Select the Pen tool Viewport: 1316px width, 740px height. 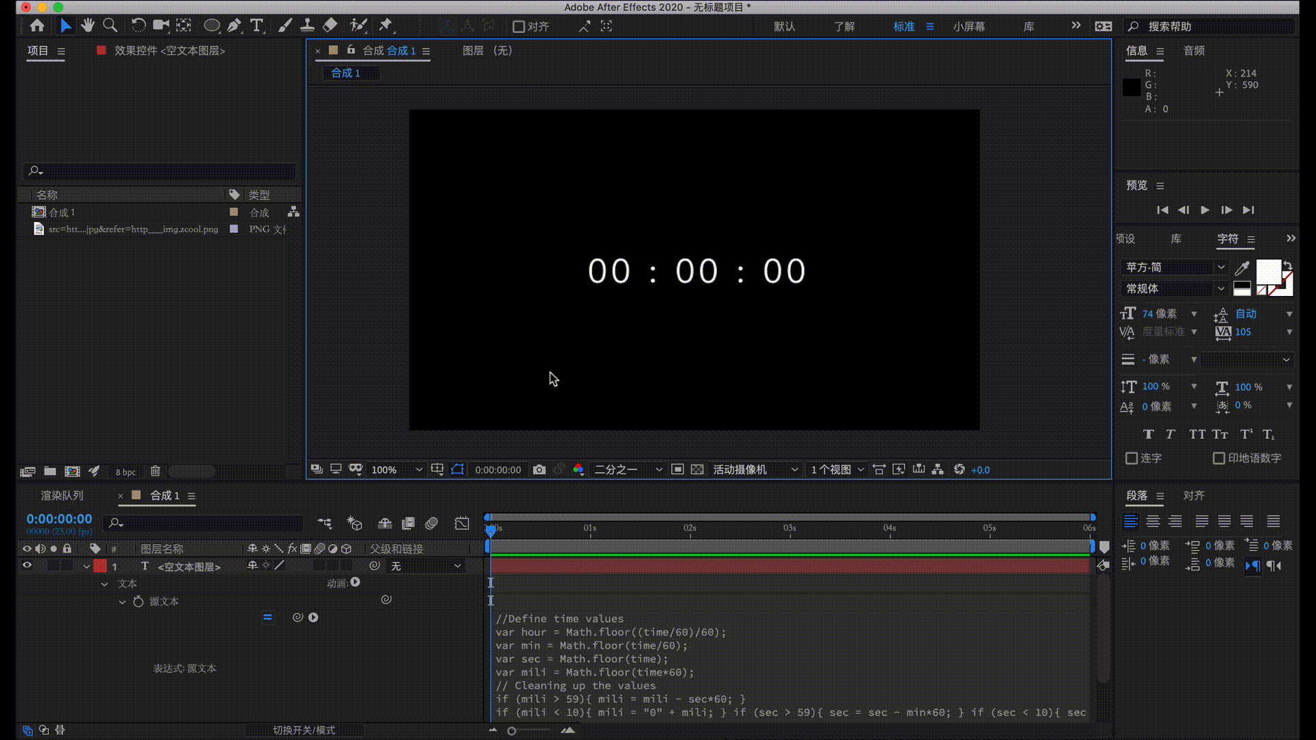(x=234, y=26)
